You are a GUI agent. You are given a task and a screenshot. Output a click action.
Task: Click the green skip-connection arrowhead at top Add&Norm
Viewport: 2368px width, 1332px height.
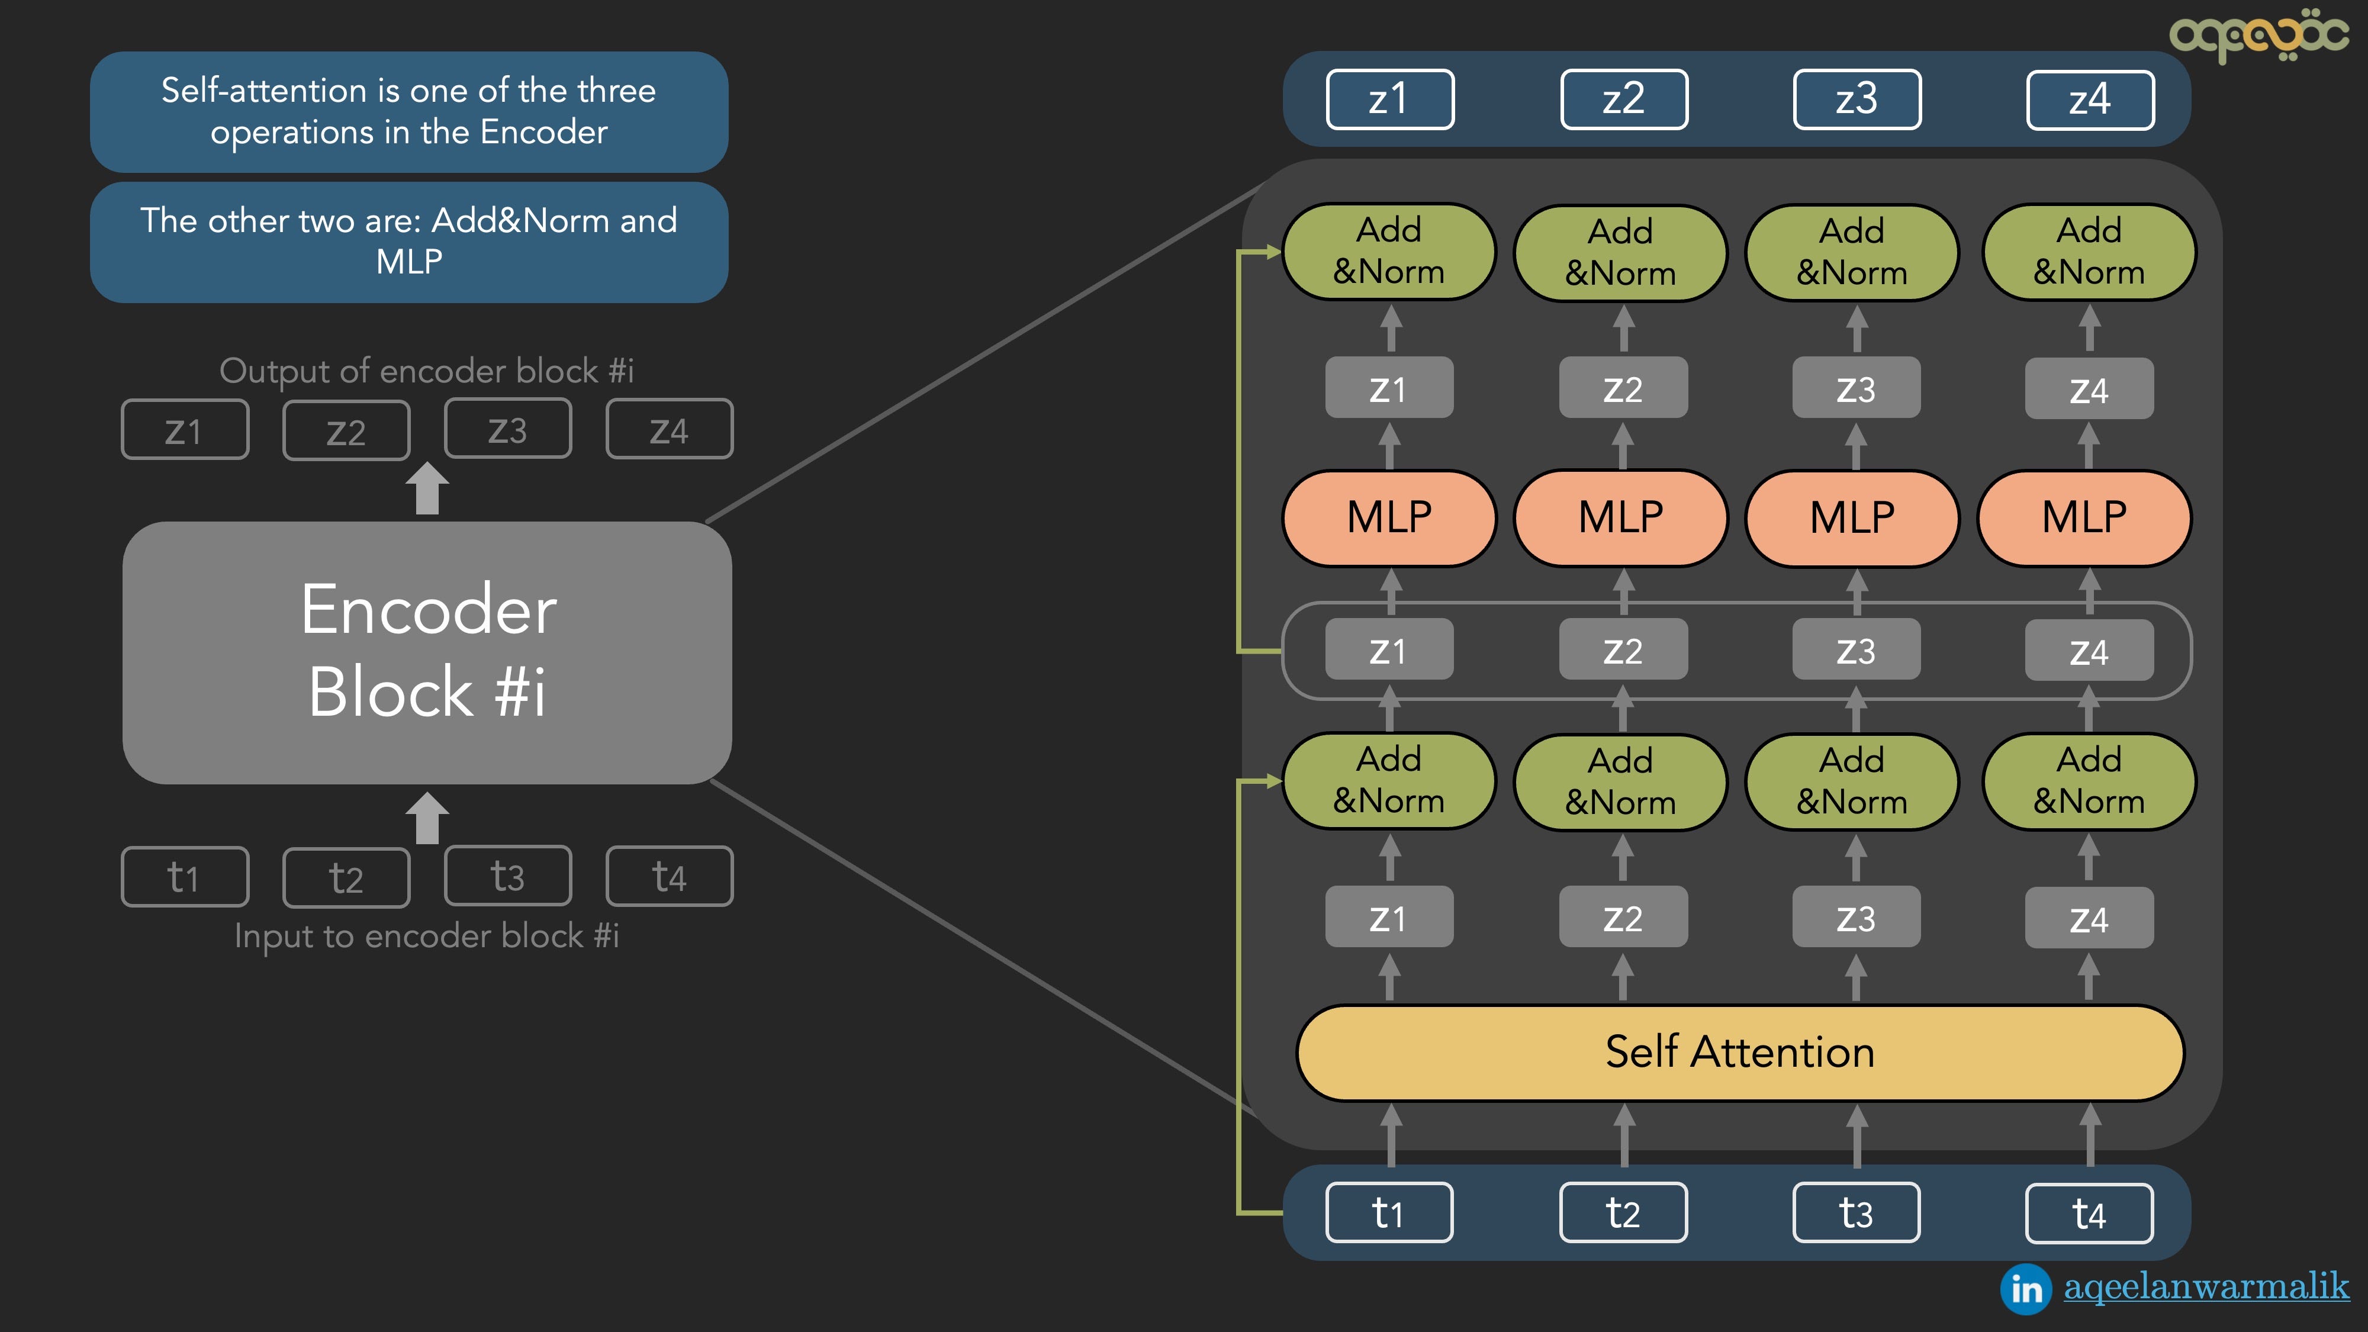coord(1273,251)
